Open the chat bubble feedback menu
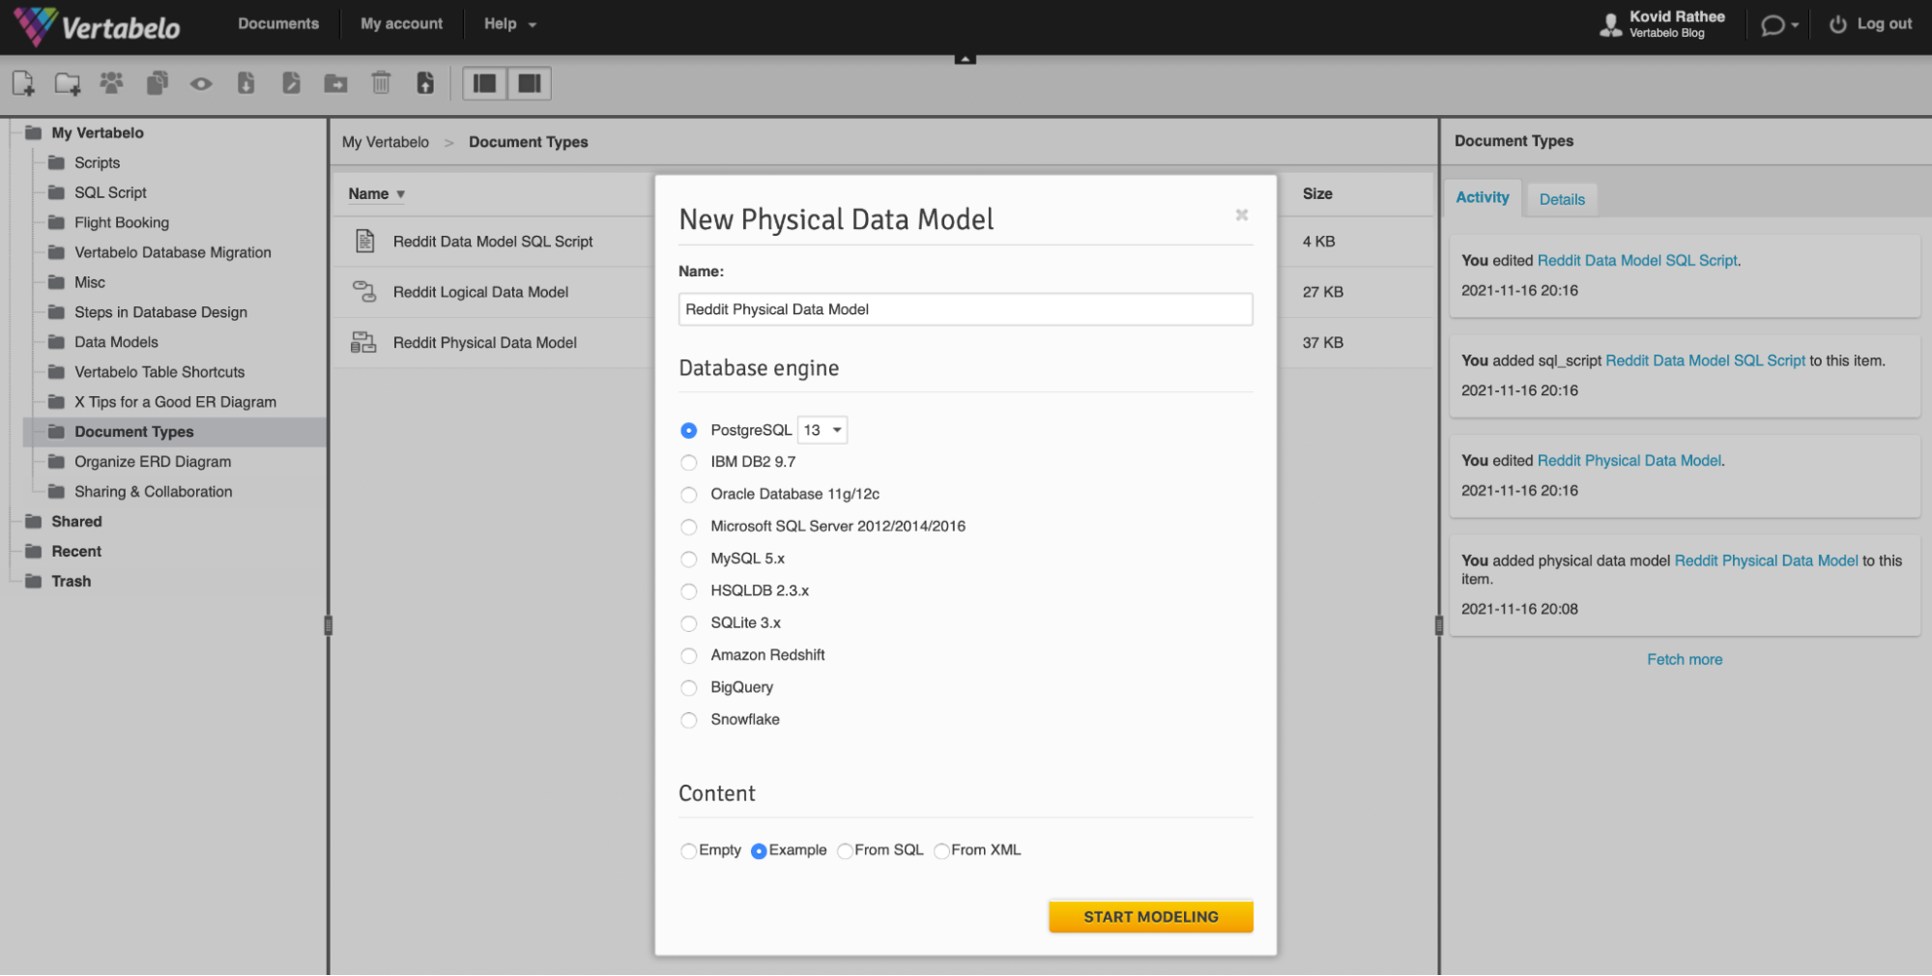The height and width of the screenshot is (976, 1932). [x=1778, y=25]
